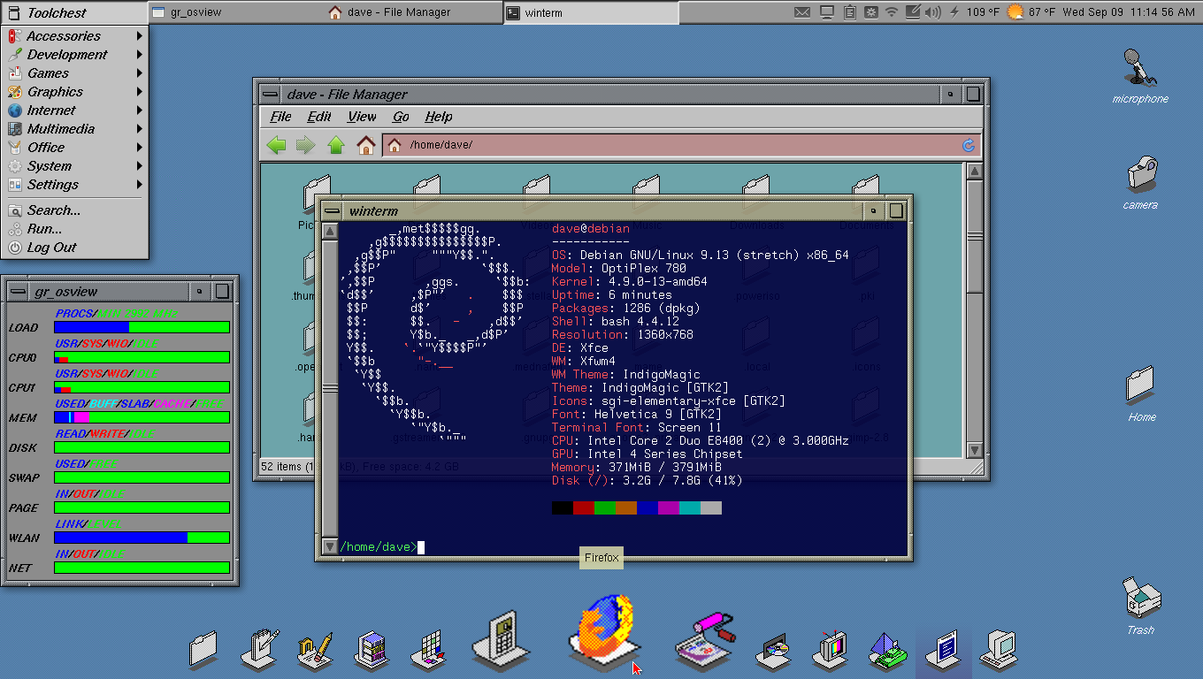The height and width of the screenshot is (679, 1203).
Task: Click the Toolchest panel button
Action: point(73,12)
